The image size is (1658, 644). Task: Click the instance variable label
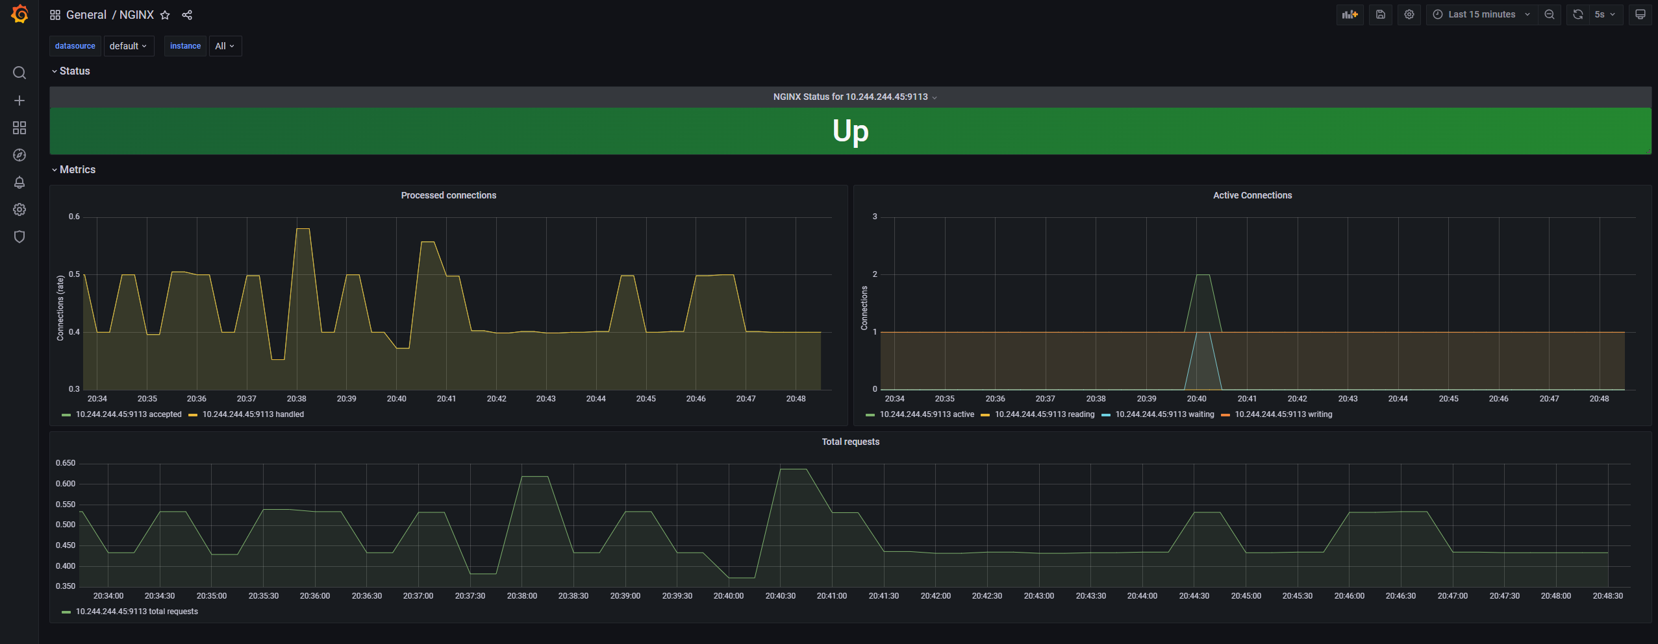pos(185,46)
